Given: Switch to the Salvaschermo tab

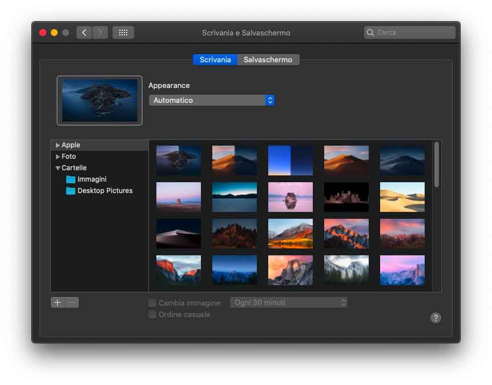Looking at the screenshot, I should coord(268,59).
